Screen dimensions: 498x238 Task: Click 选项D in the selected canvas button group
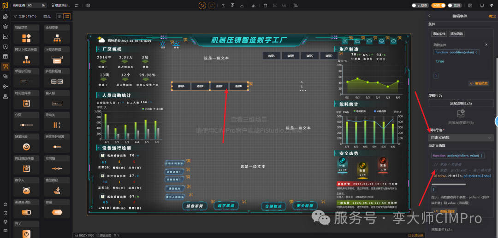(238, 86)
